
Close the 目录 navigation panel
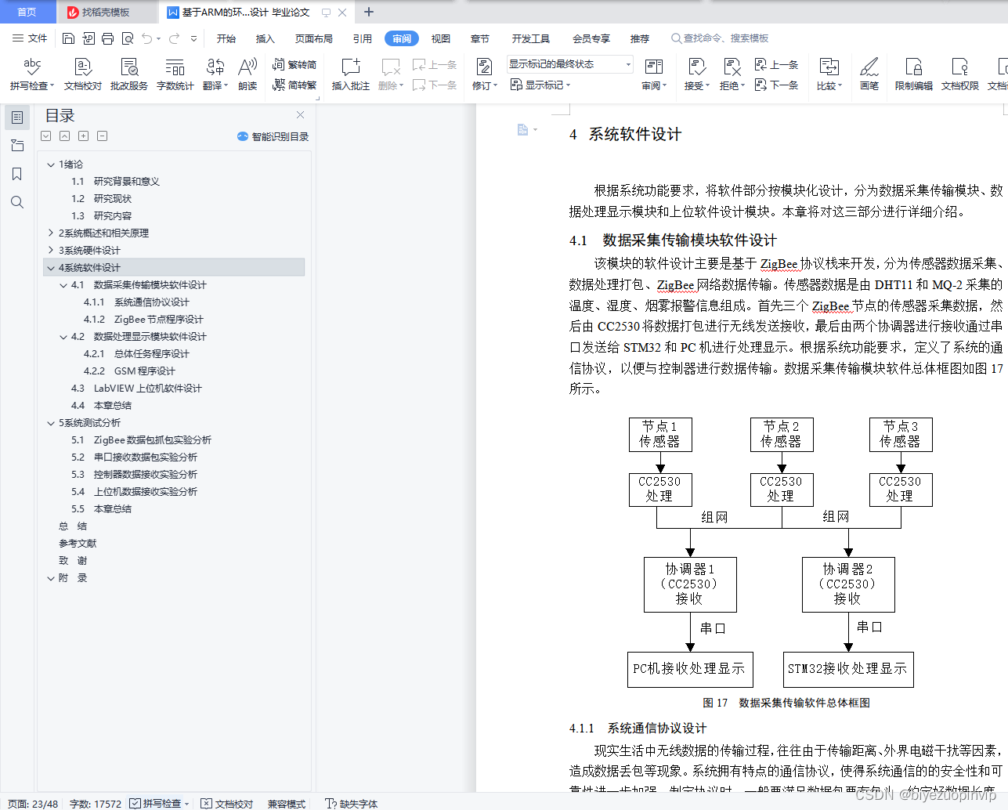click(300, 114)
